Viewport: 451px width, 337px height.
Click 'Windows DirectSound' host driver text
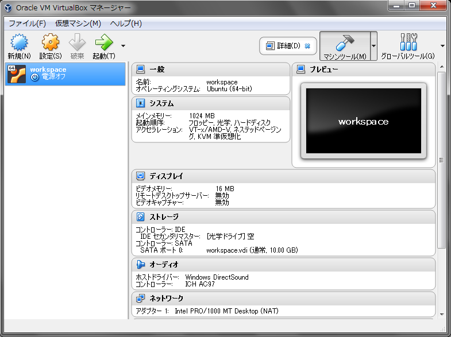point(217,277)
